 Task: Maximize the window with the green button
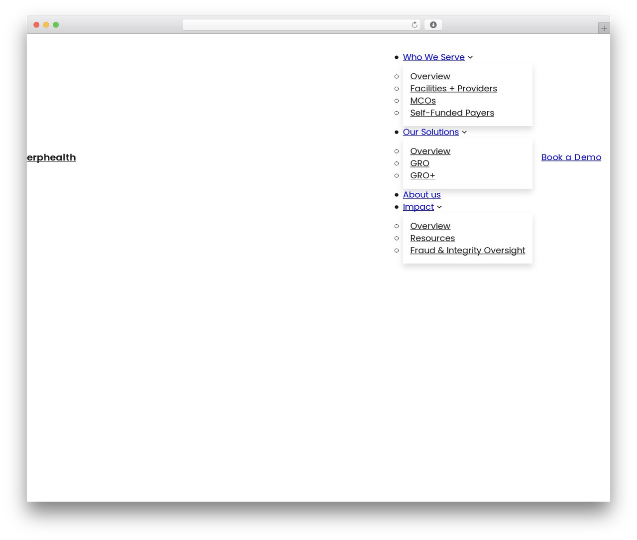pyautogui.click(x=56, y=25)
